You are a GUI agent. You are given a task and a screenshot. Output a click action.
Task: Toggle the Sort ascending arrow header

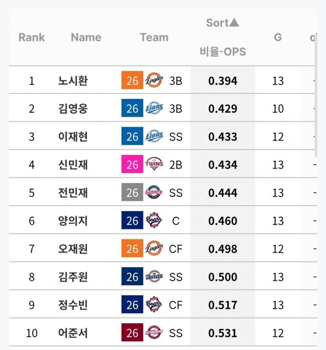click(222, 23)
